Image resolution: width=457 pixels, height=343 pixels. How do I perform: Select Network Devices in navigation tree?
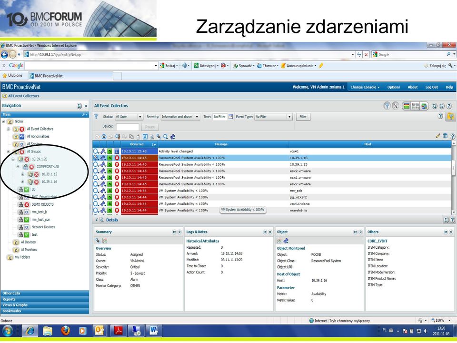pos(43,227)
